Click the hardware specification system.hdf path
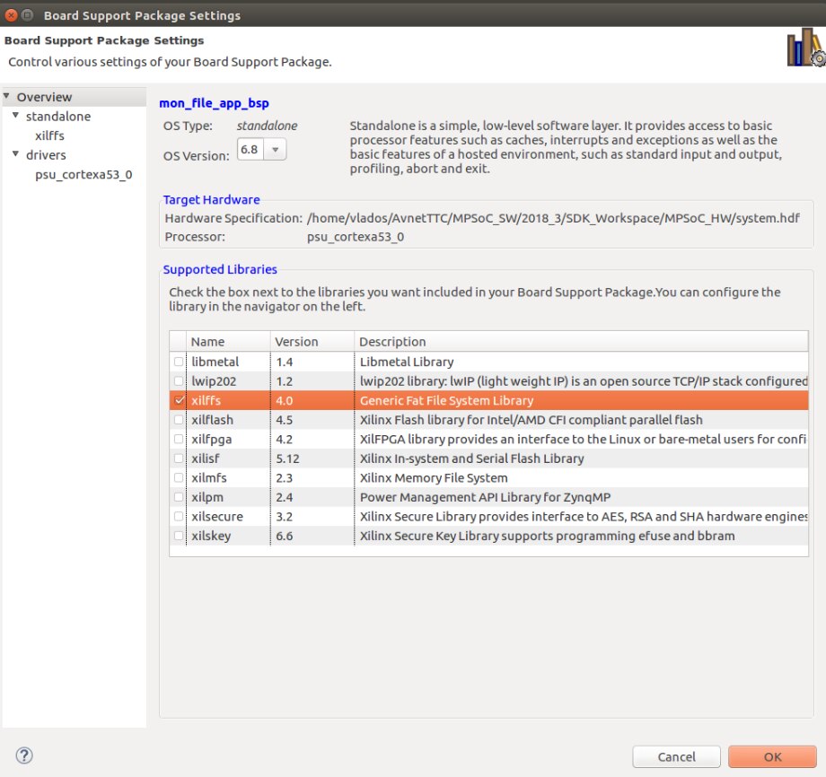Viewport: 826px width, 777px height. (x=554, y=218)
